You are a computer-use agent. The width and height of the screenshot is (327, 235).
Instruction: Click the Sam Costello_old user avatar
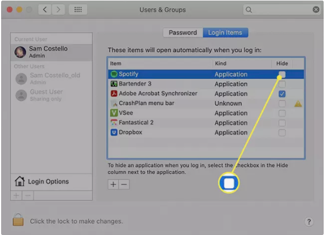pos(21,78)
